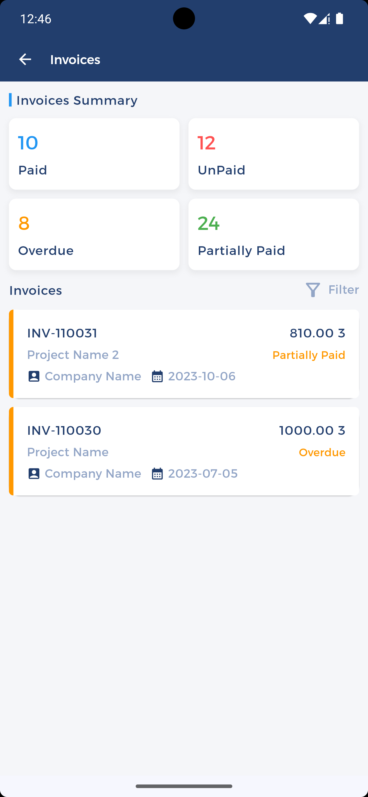368x797 pixels.
Task: Select the Partially Paid summary card
Action: coord(274,234)
